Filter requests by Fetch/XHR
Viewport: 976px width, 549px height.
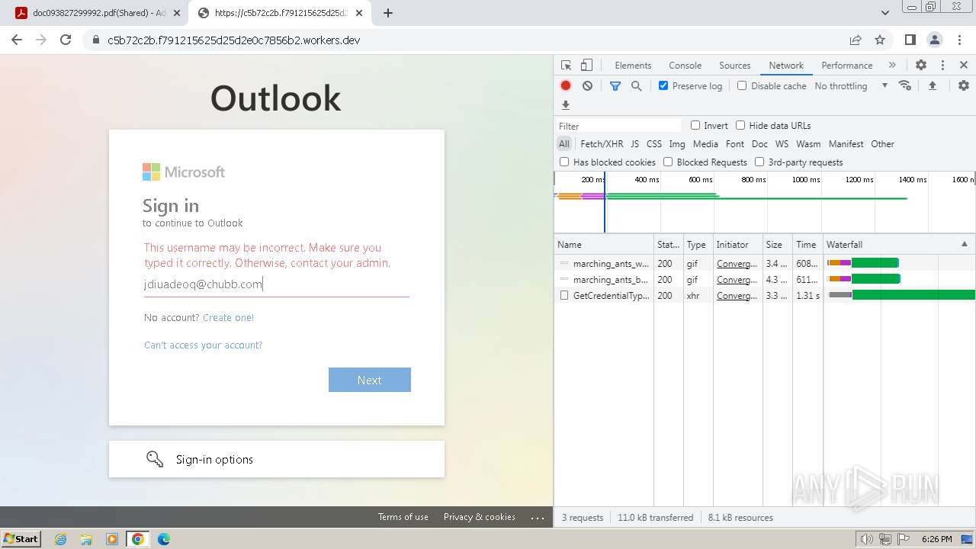(x=602, y=143)
